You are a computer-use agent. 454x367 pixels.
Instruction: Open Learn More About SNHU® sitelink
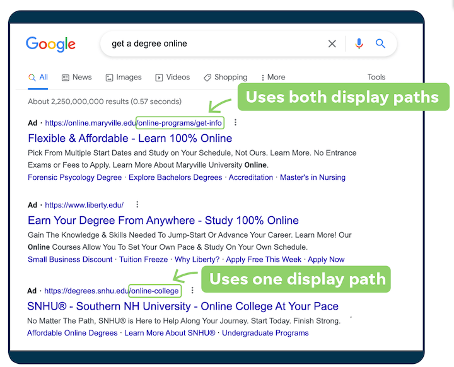(x=170, y=333)
